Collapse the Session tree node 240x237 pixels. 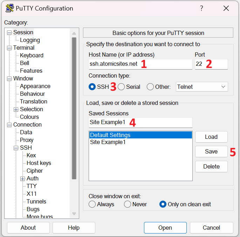9,33
